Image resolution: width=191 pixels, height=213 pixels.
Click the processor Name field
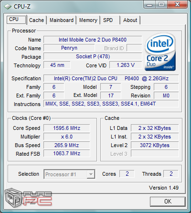tap(93, 40)
